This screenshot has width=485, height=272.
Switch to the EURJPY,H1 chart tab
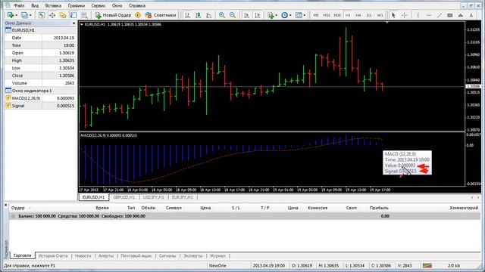click(x=182, y=197)
